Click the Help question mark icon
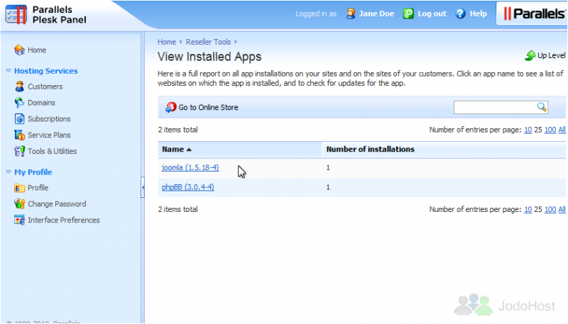Image resolution: width=568 pixels, height=324 pixels. pos(460,13)
